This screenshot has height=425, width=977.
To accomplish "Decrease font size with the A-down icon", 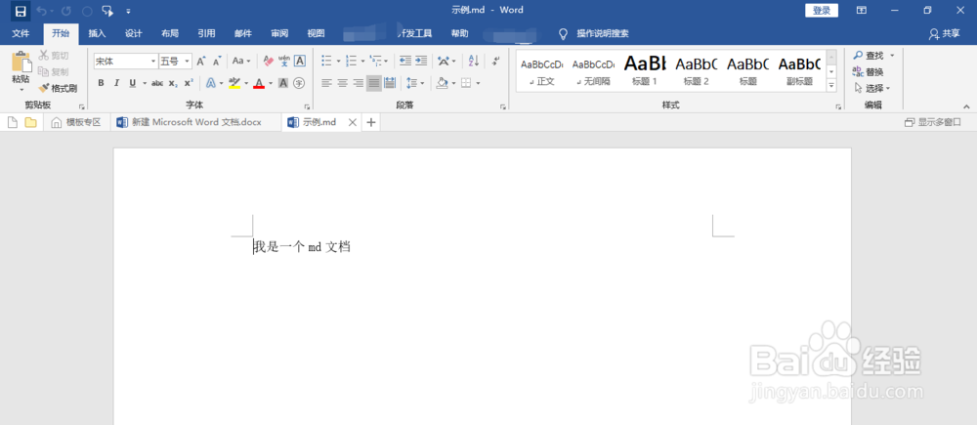I will (x=217, y=62).
